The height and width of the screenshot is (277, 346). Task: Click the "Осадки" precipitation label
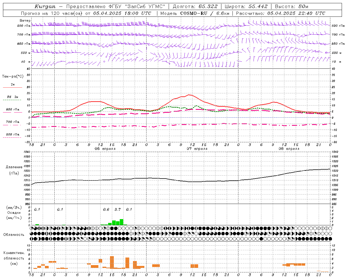[x=14, y=213]
